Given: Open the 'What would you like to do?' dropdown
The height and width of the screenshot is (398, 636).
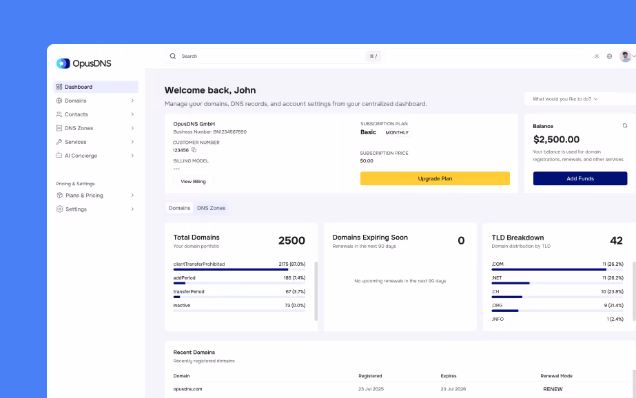Looking at the screenshot, I should 580,99.
